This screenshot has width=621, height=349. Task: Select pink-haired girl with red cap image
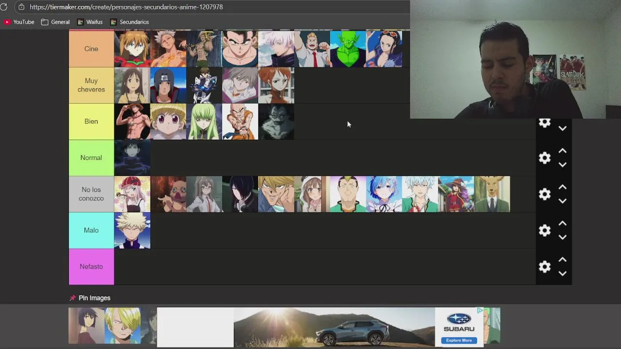coord(132,194)
